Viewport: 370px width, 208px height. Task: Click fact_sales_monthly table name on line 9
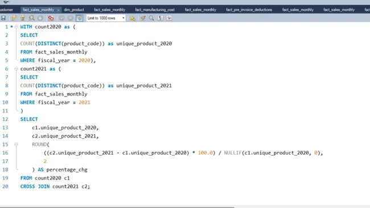click(x=61, y=94)
